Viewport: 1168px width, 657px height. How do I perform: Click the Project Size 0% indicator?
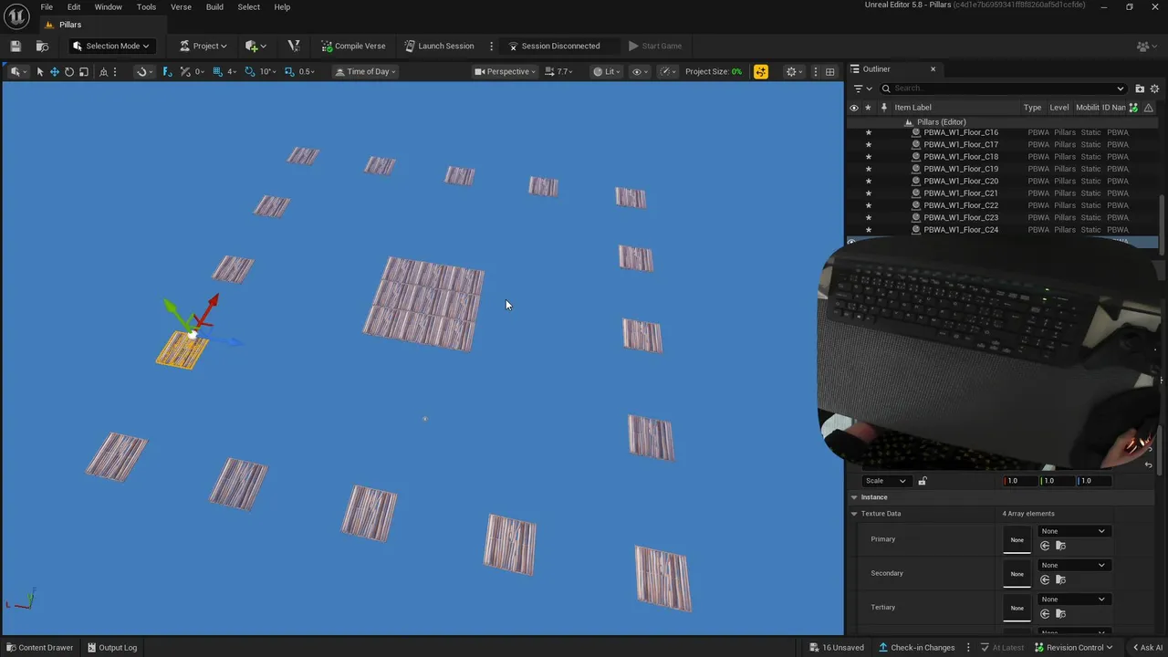(x=714, y=71)
